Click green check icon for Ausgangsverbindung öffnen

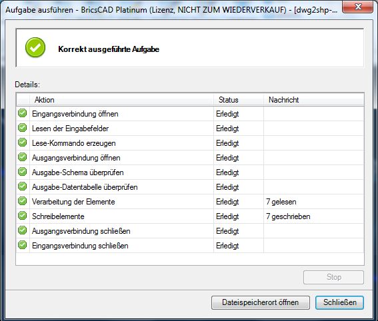[23, 157]
